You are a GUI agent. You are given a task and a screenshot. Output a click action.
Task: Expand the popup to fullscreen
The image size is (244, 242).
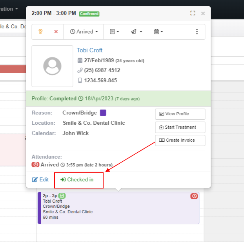pos(193,13)
